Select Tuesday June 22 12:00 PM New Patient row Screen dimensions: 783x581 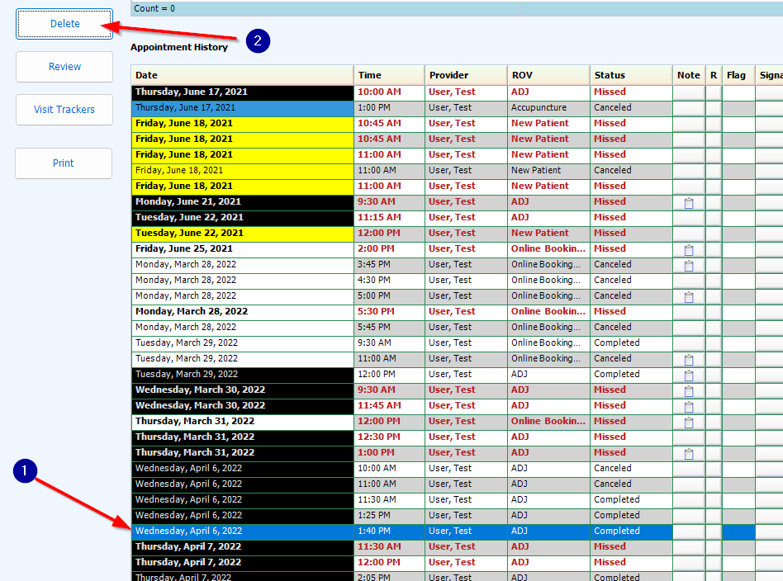tap(457, 233)
